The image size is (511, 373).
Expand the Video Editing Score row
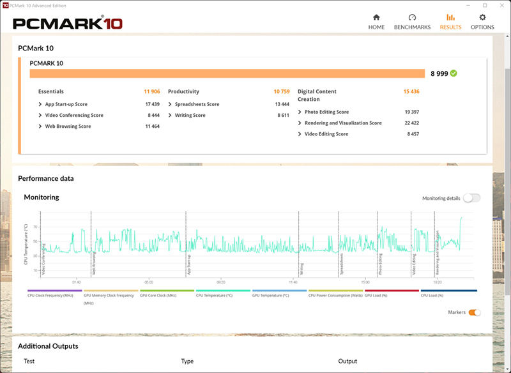coord(300,134)
